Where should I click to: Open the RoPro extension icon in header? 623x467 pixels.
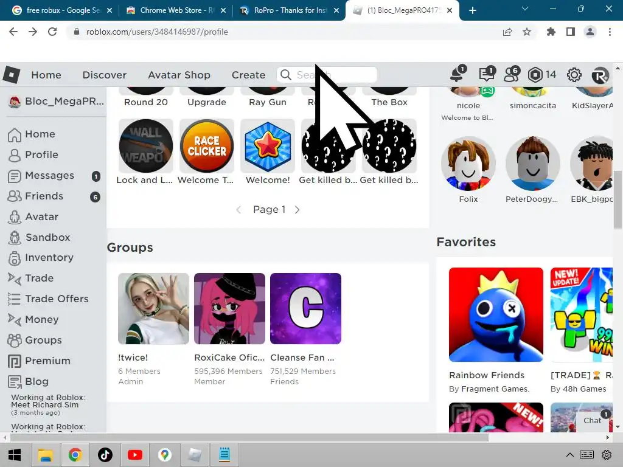(x=600, y=75)
